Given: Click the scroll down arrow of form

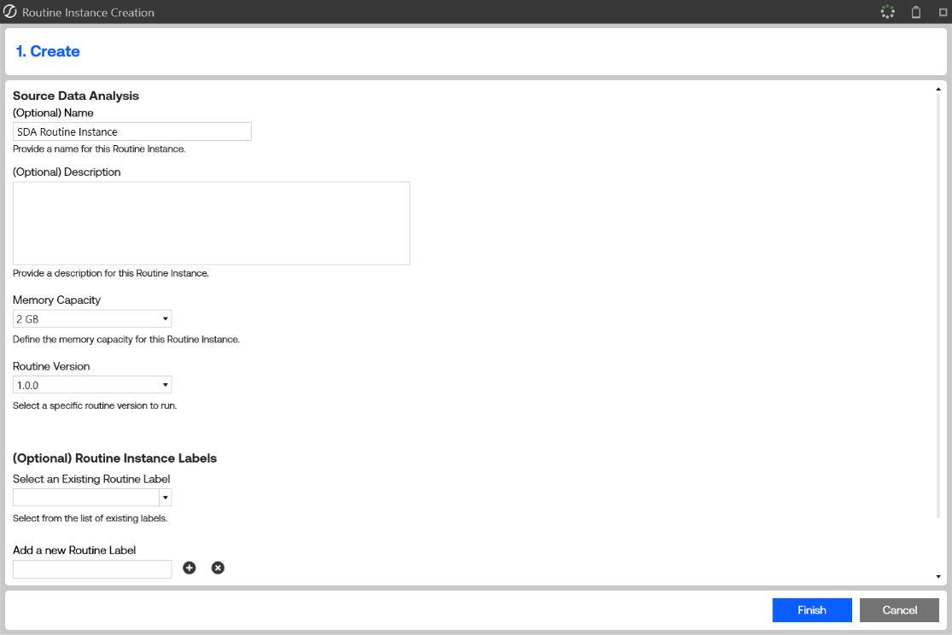Looking at the screenshot, I should click(x=938, y=577).
